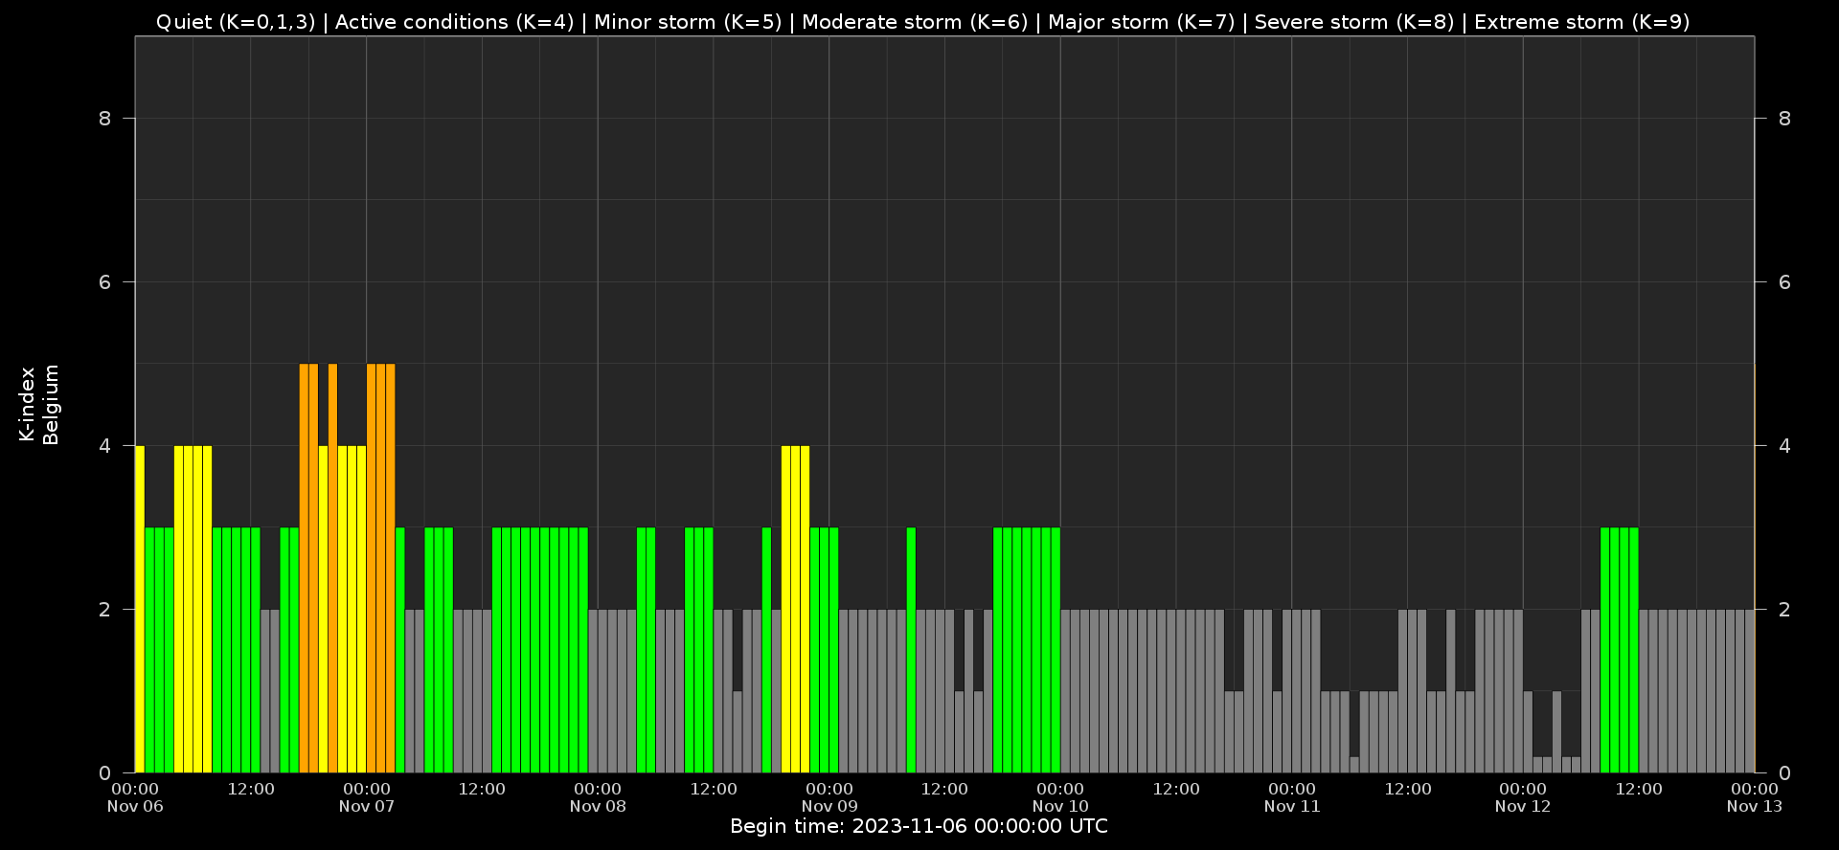The height and width of the screenshot is (850, 1839).
Task: Click the 'Nov 06' date label
Action: click(x=135, y=806)
